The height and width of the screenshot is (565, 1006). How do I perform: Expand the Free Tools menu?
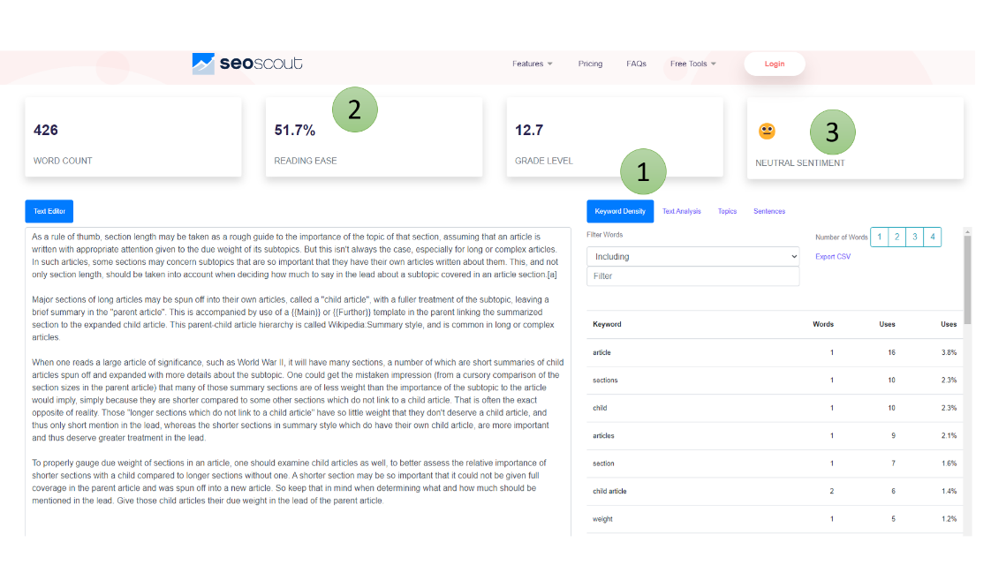point(692,64)
